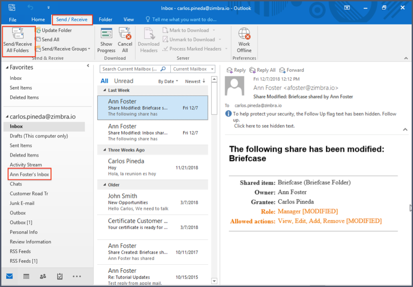
Task: Click the sender avatar picture
Action: pyautogui.click(x=235, y=86)
